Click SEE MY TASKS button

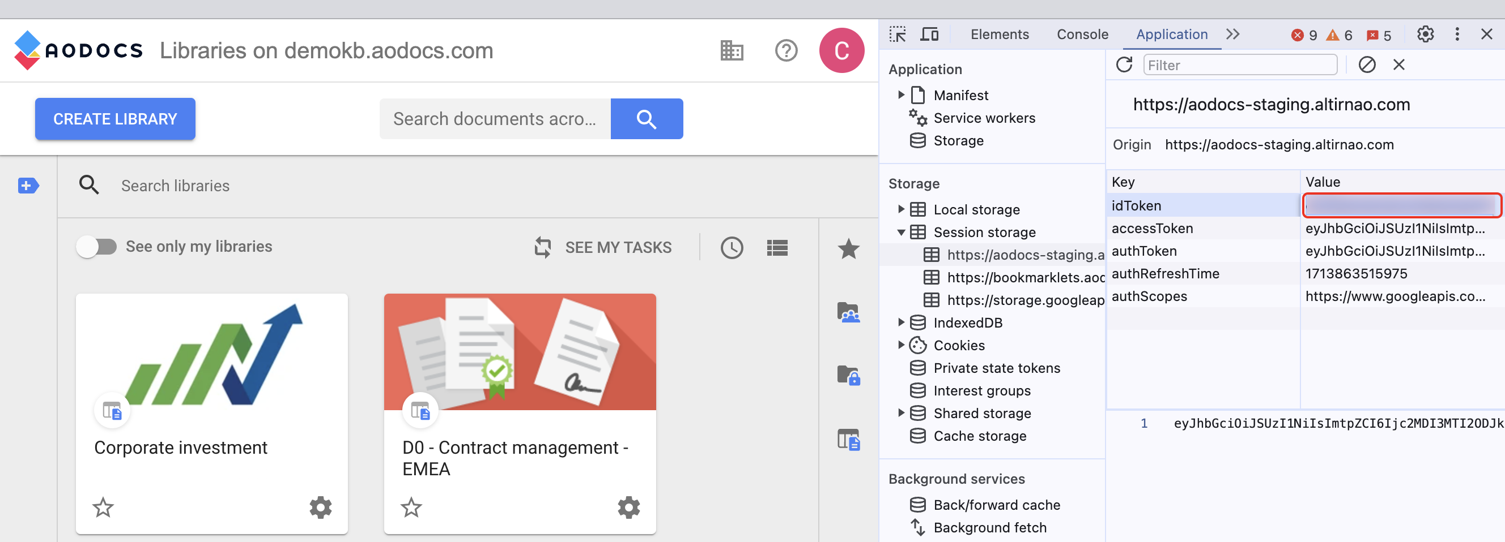[603, 247]
